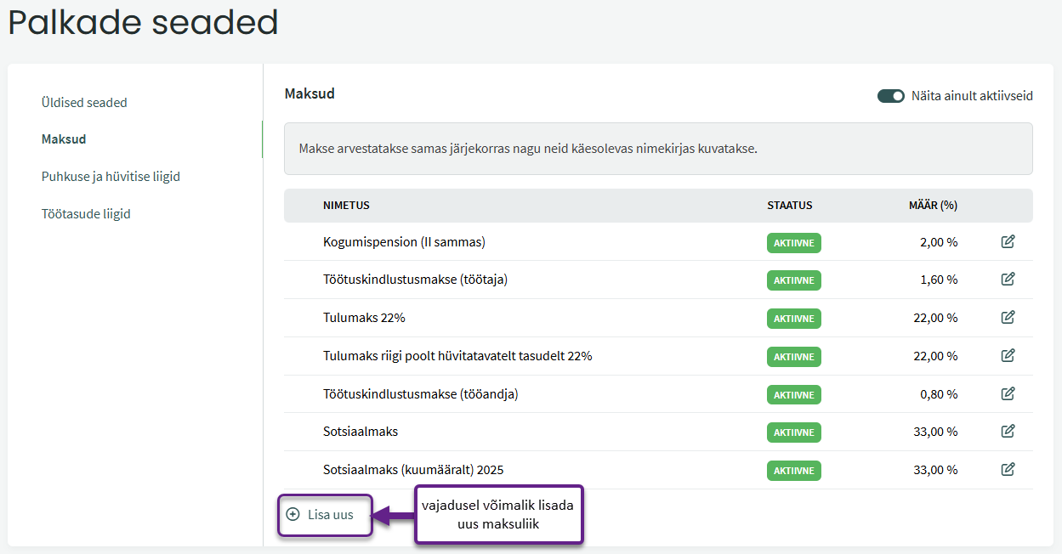
Task: Edit Töötuskindlustusmakse (tööandja) entry
Action: click(1008, 394)
